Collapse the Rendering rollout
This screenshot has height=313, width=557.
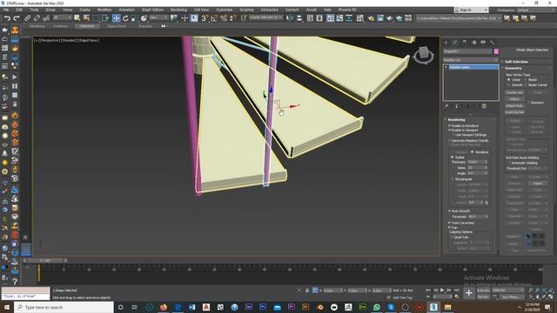(x=456, y=120)
